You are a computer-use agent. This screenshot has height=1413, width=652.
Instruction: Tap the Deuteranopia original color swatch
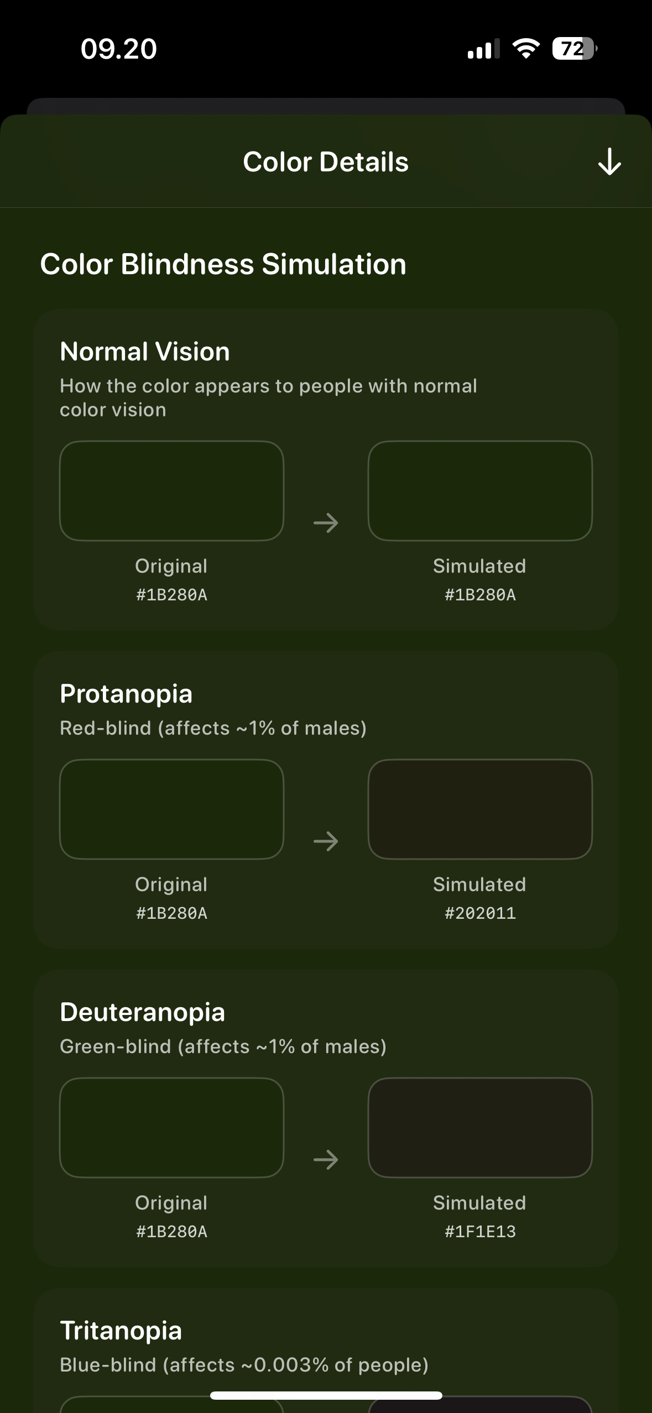coord(171,1128)
